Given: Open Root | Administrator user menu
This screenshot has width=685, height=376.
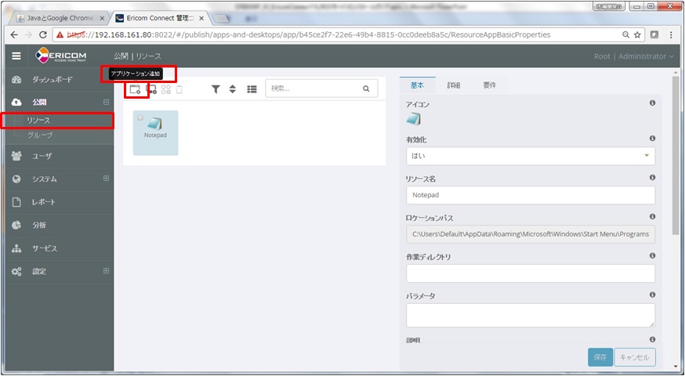Looking at the screenshot, I should pos(634,56).
